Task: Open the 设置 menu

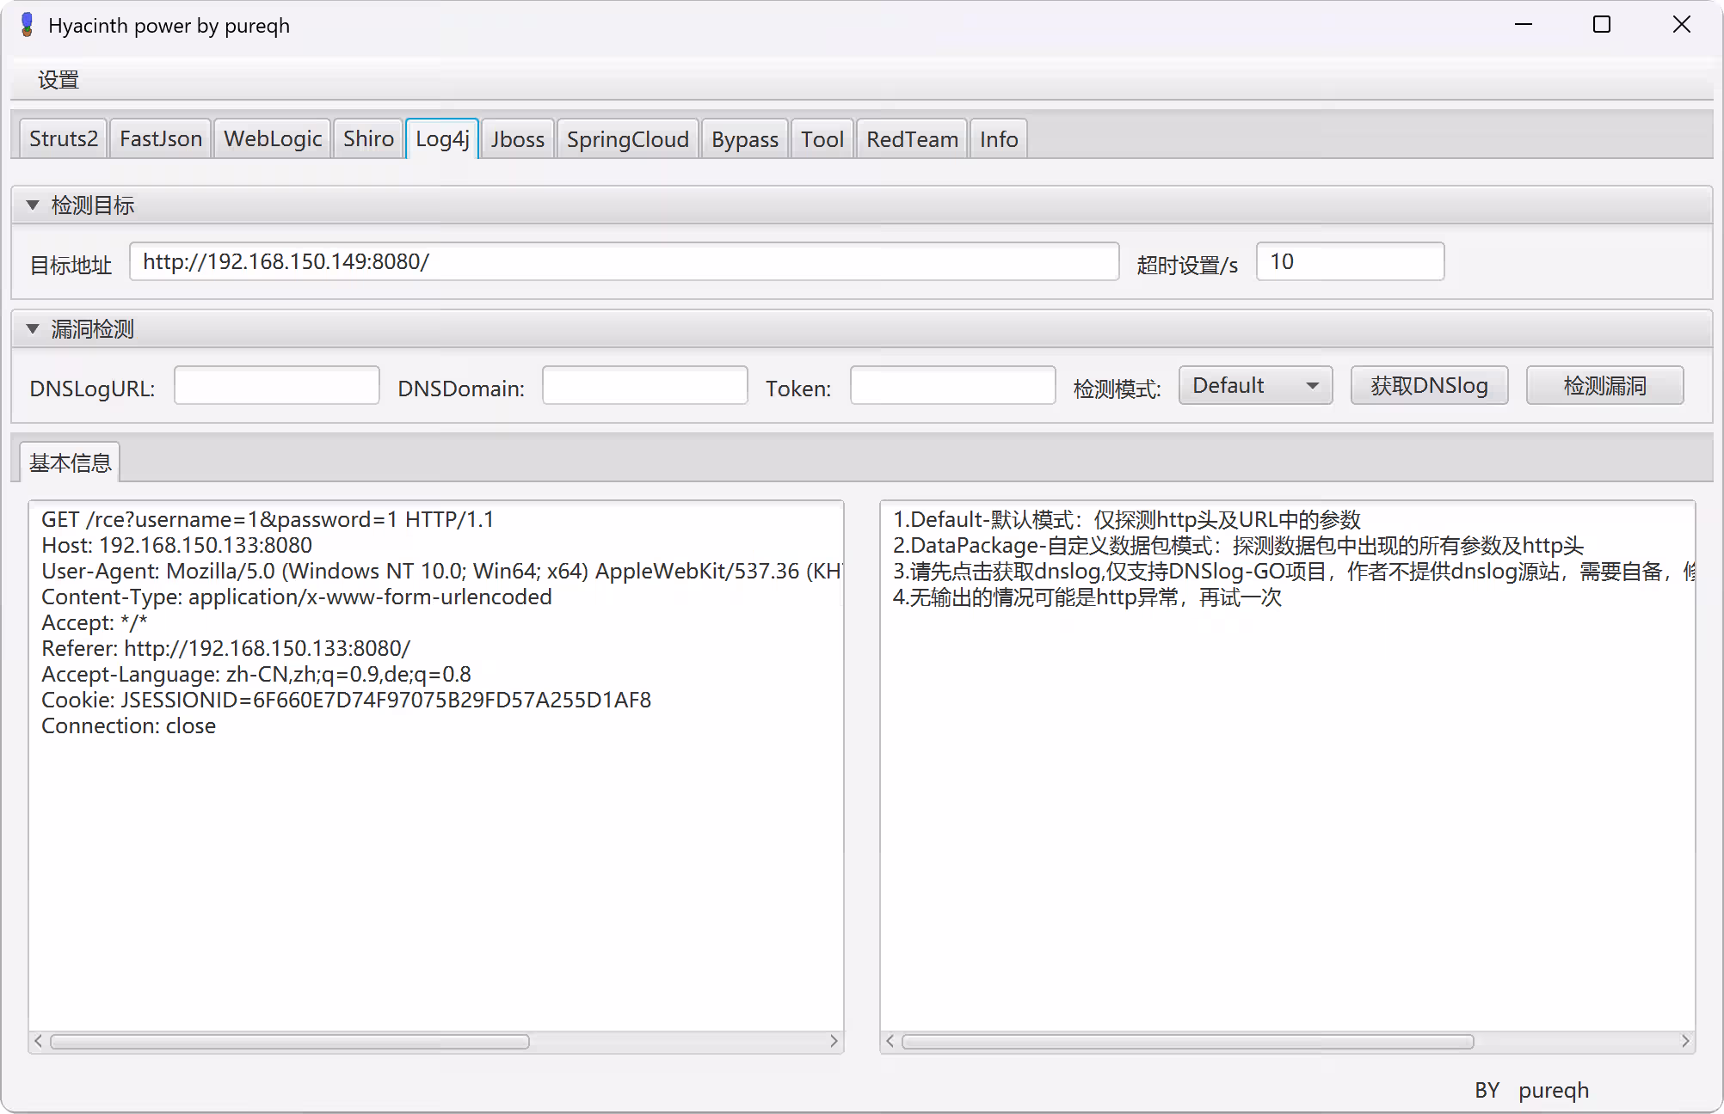Action: [57, 79]
